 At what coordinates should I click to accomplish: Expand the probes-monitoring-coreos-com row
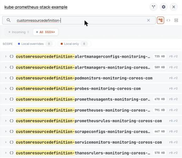(6, 89)
